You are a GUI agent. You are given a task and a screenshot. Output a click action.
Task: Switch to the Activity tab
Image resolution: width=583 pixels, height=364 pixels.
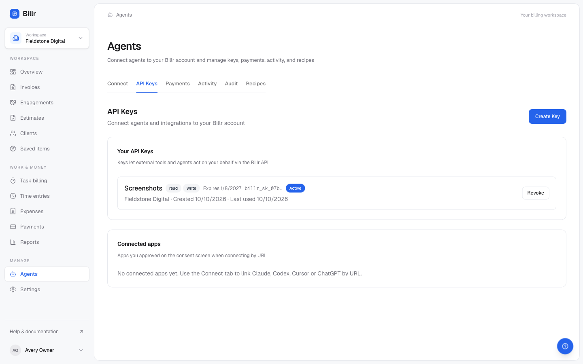[207, 84]
